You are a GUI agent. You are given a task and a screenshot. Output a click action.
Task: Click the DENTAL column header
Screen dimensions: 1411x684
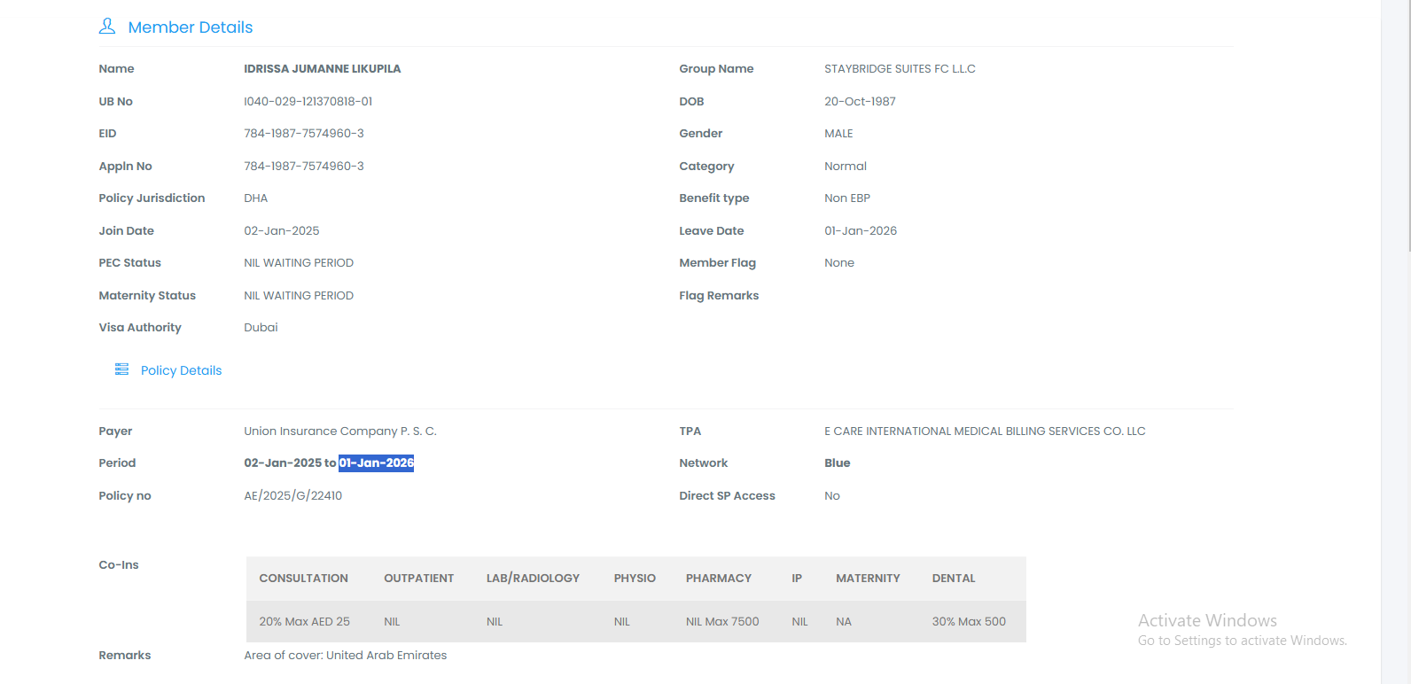pyautogui.click(x=953, y=579)
